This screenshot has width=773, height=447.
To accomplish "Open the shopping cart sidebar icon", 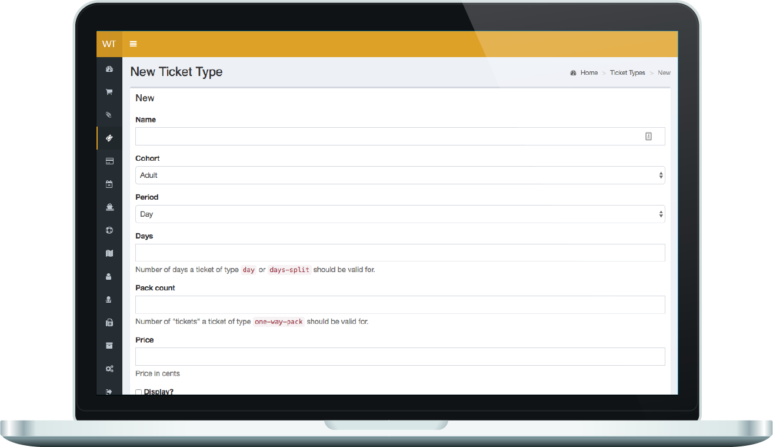I will pos(109,92).
